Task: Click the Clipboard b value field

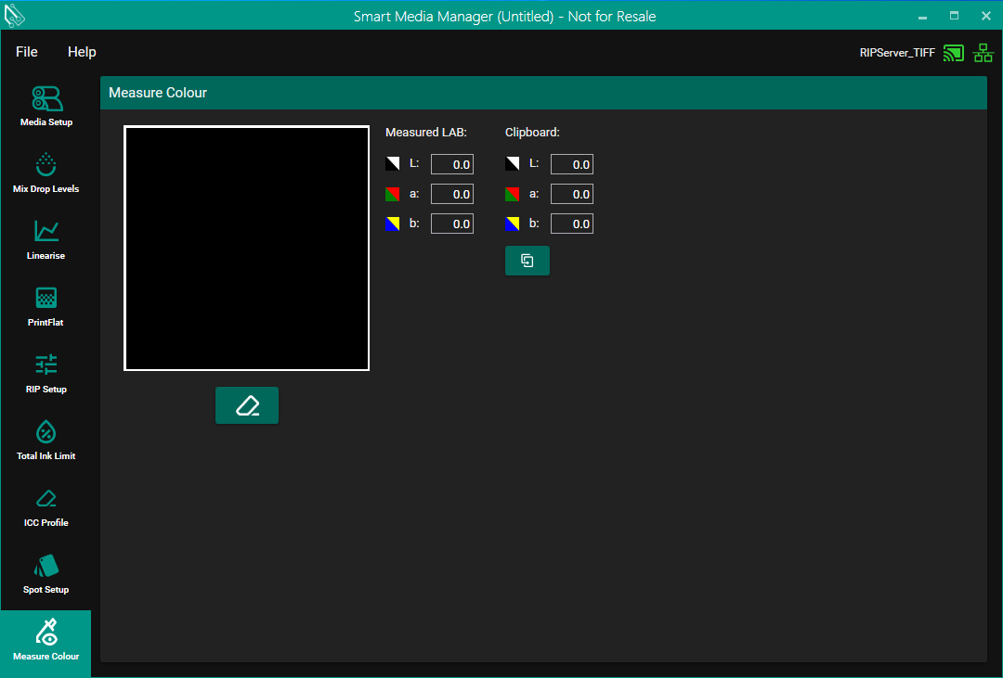Action: (x=571, y=224)
